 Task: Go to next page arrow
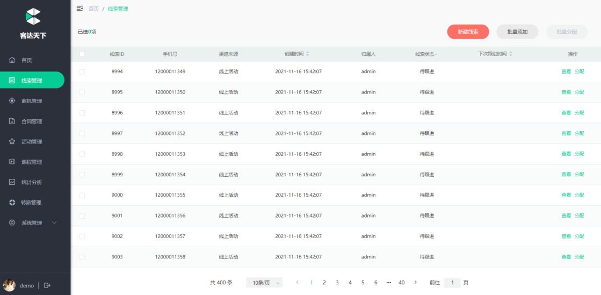pos(416,282)
